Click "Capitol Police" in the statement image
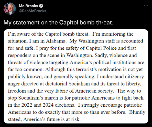 click(x=101, y=48)
